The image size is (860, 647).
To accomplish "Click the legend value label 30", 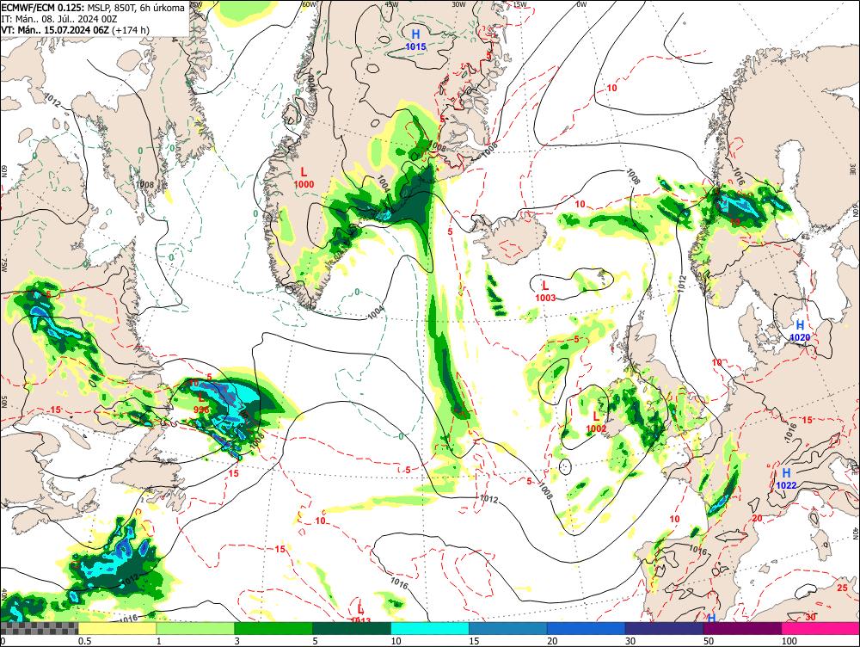I will pyautogui.click(x=630, y=641).
